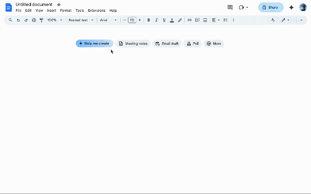Select the paint format tool
The image size is (311, 194).
click(41, 20)
